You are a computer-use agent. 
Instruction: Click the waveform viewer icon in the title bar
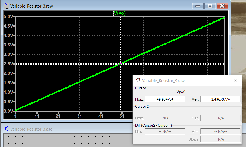[6, 6]
